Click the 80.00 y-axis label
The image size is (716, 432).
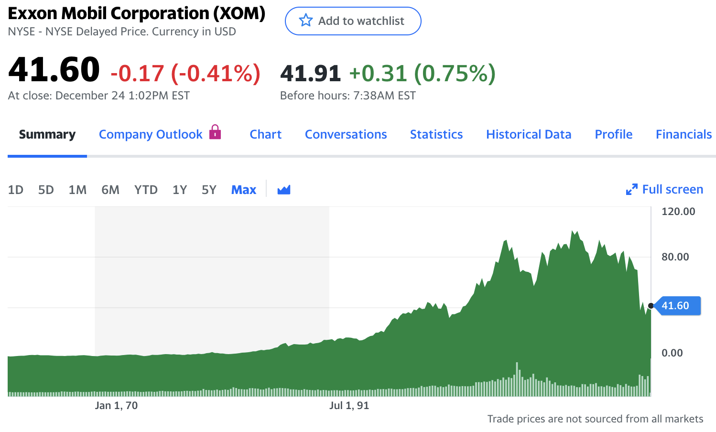click(675, 257)
